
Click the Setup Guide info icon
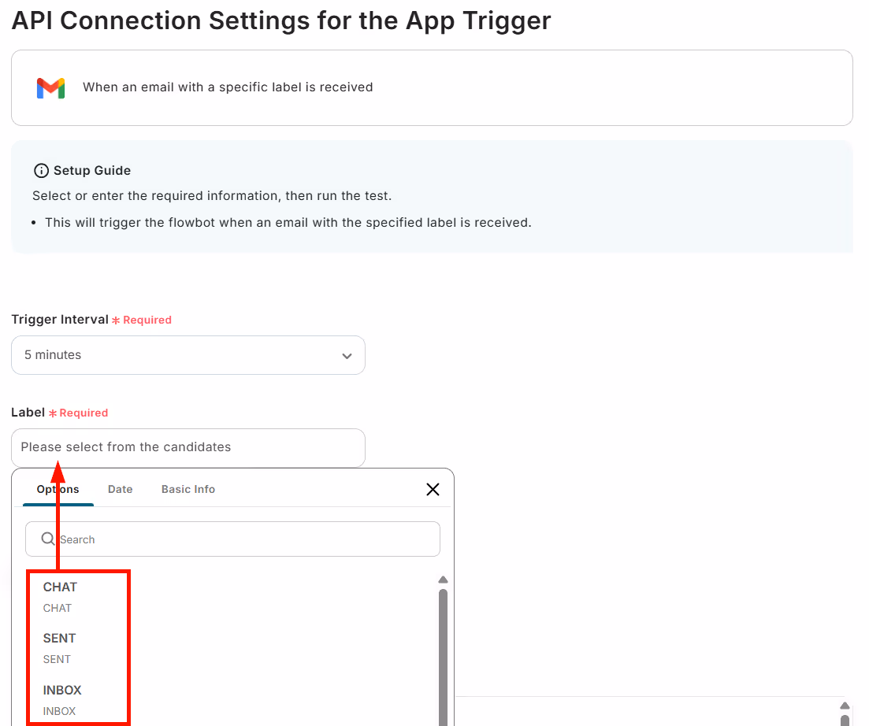click(x=41, y=171)
